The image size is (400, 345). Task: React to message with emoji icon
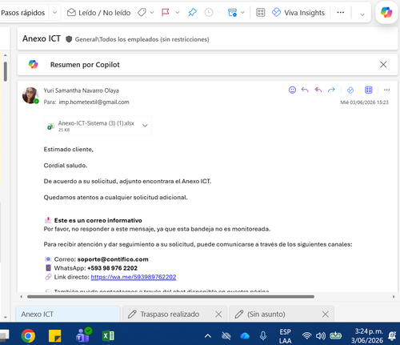point(292,90)
